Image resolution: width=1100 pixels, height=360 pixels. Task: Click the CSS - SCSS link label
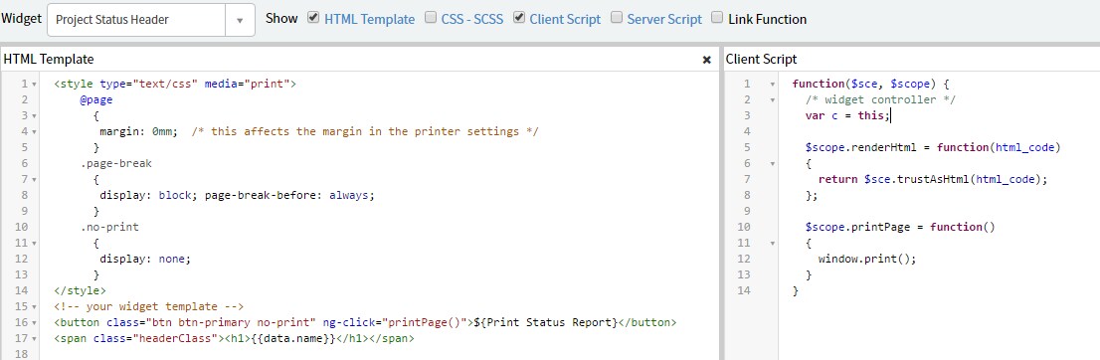coord(472,20)
